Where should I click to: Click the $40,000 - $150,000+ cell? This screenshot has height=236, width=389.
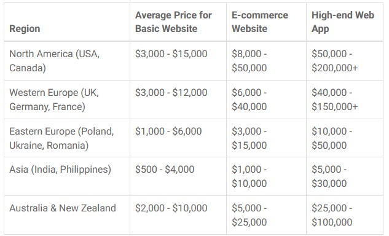(x=345, y=100)
